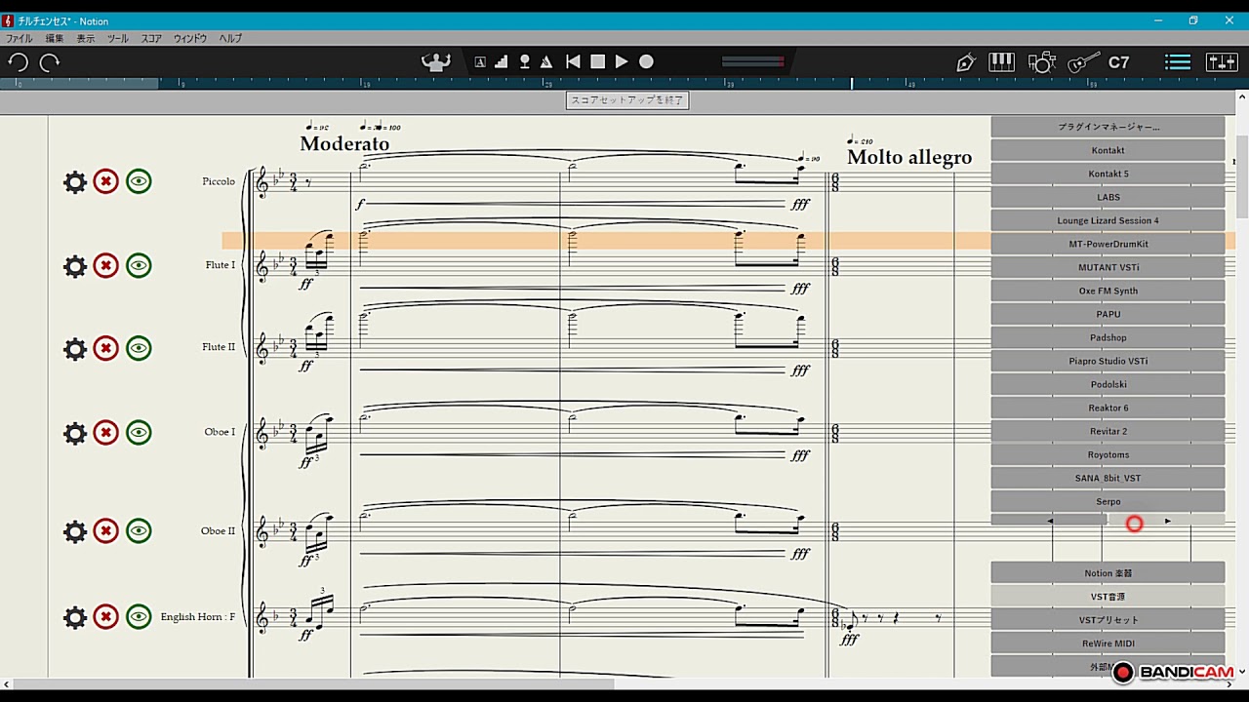The width and height of the screenshot is (1249, 702).
Task: Remove the English Horn staff
Action: pos(106,617)
